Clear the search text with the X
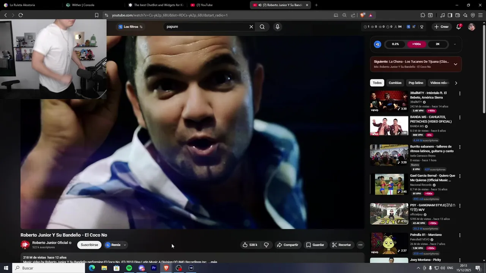486x273 pixels. pos(251,27)
